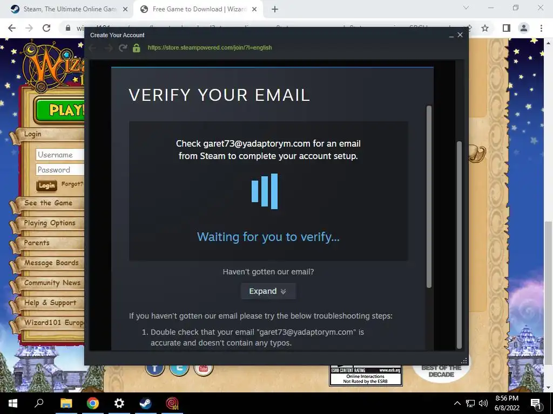Click the Wizard101 Login button

point(46,185)
